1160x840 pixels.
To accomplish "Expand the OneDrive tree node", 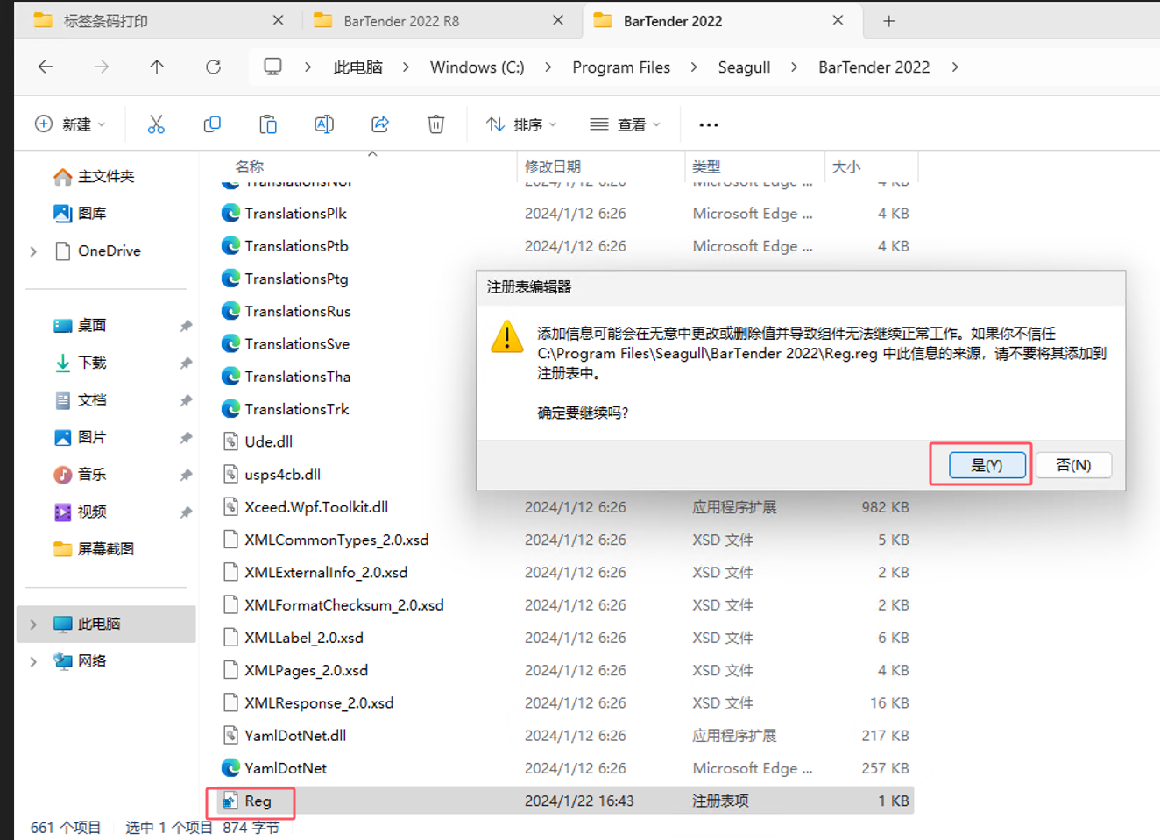I will [33, 251].
